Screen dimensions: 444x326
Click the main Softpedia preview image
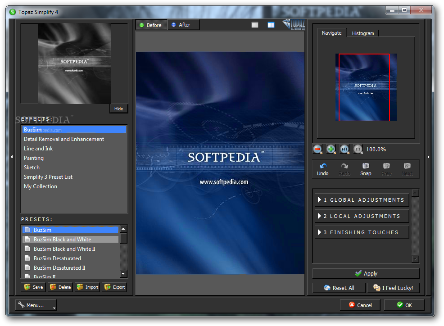click(x=220, y=163)
